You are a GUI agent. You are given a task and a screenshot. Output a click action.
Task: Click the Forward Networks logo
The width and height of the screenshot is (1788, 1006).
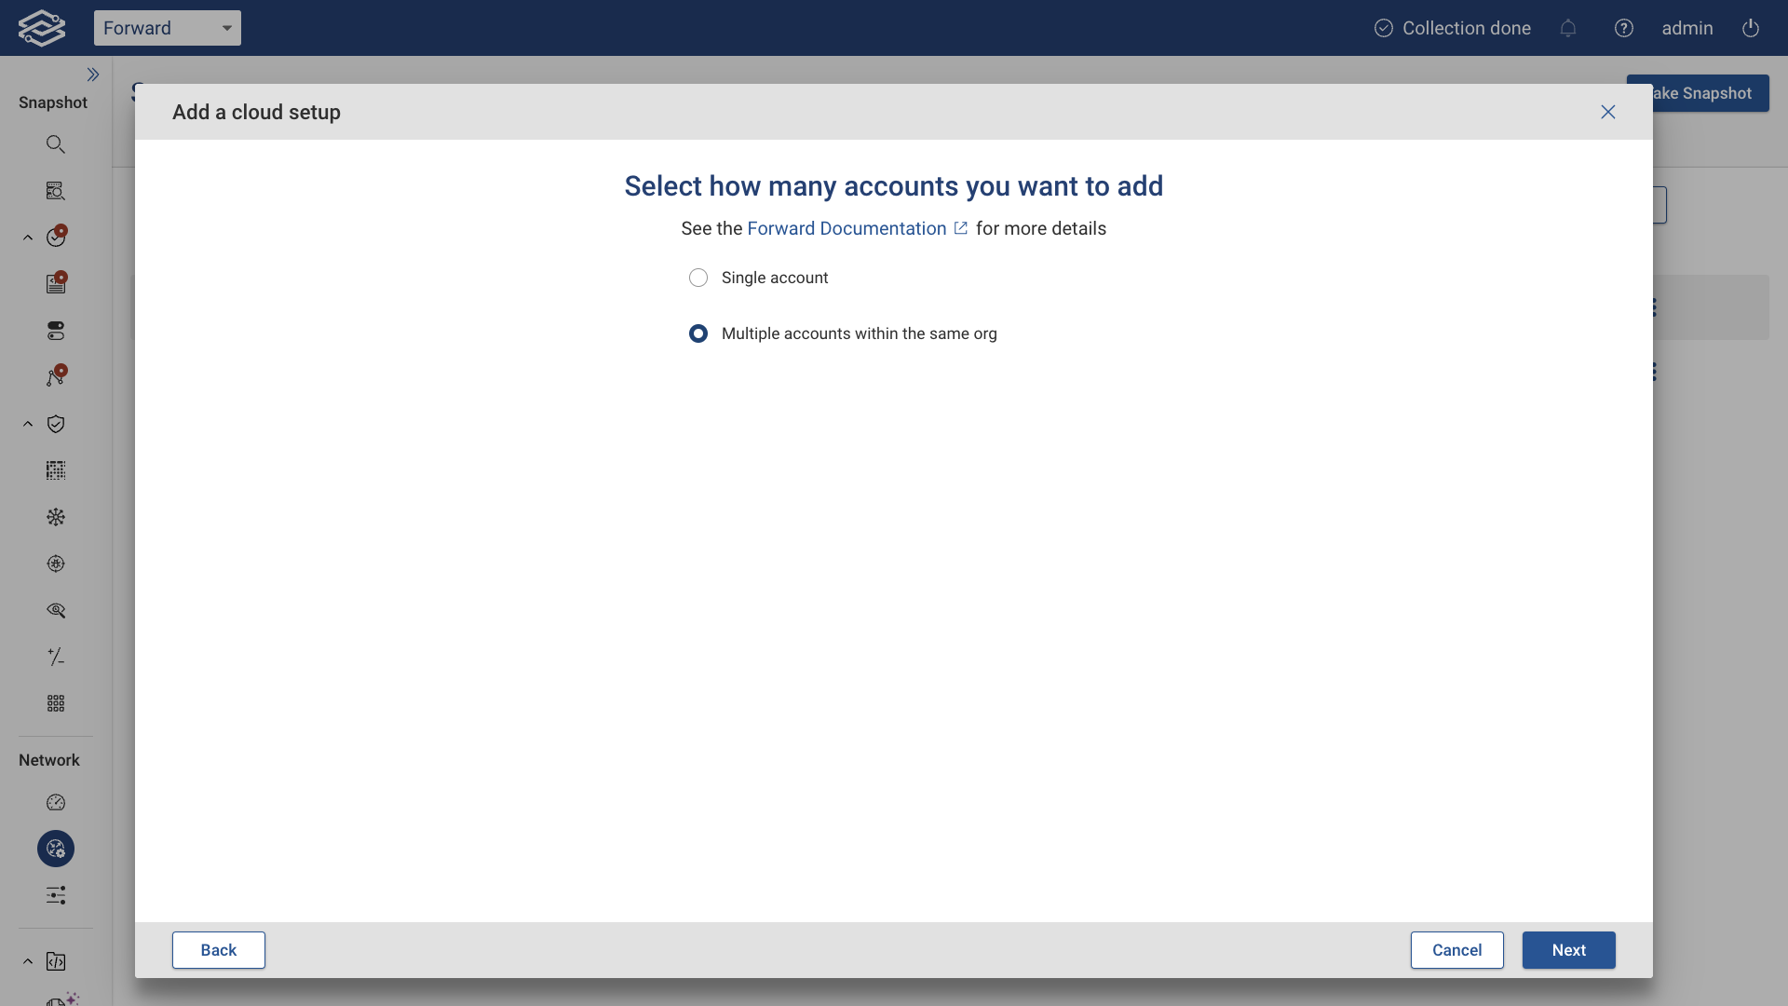click(x=41, y=27)
